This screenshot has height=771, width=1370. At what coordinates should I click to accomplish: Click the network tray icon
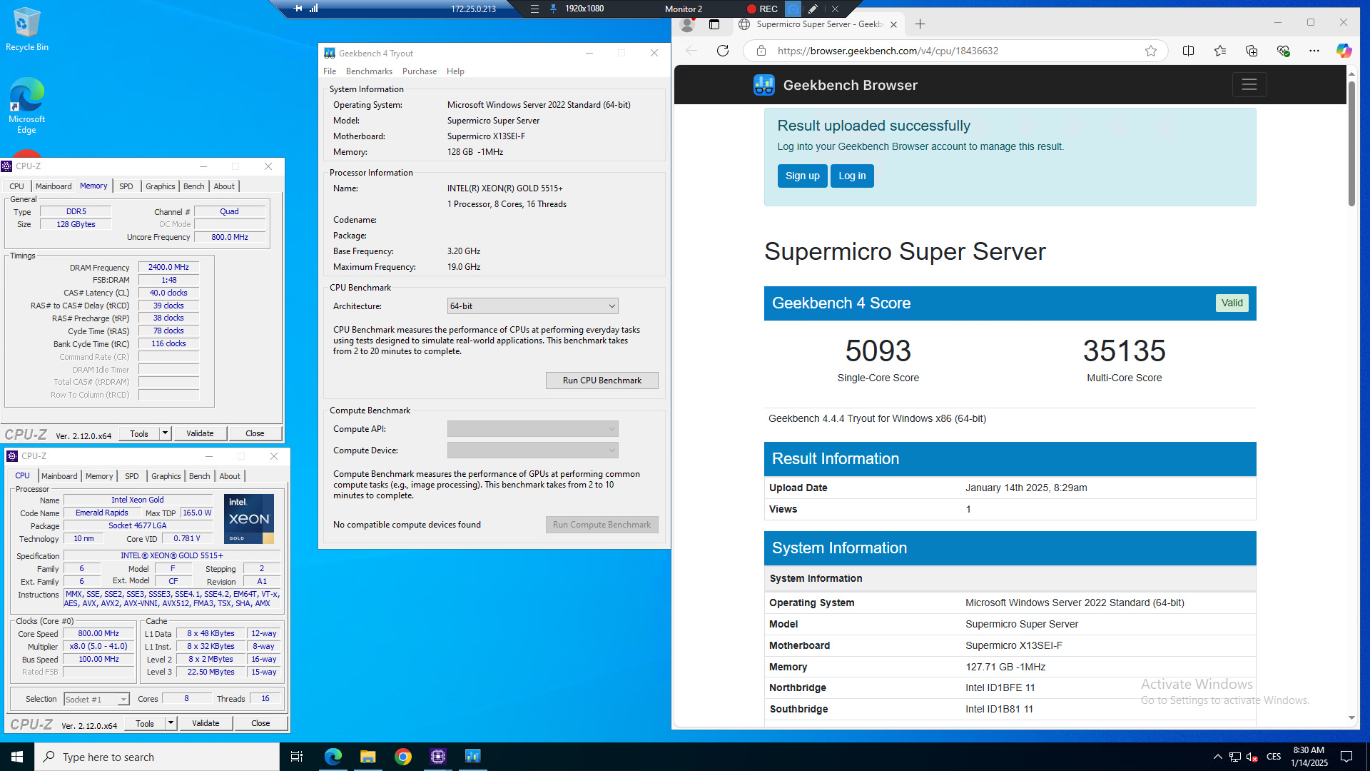(x=1235, y=757)
